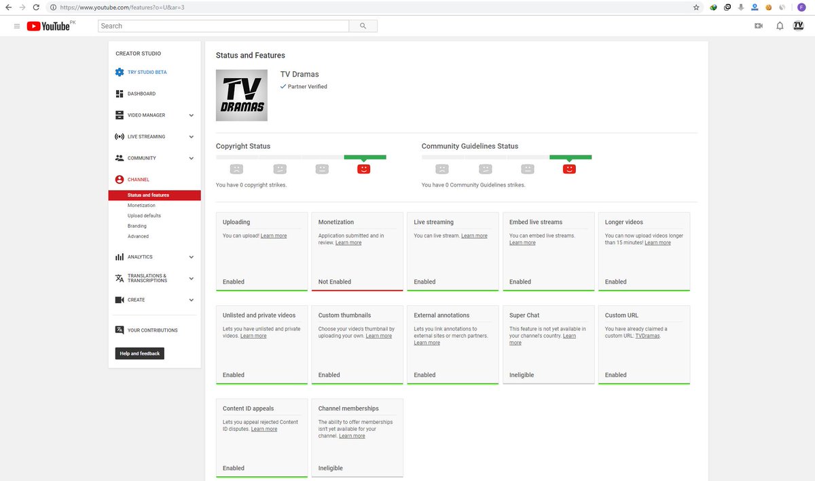The image size is (815, 481).
Task: Expand Translations & Transcriptions section
Action: [192, 278]
